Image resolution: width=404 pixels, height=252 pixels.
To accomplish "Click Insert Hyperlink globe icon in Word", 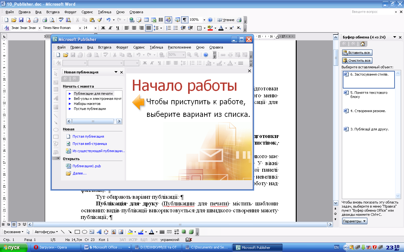I will [132, 20].
